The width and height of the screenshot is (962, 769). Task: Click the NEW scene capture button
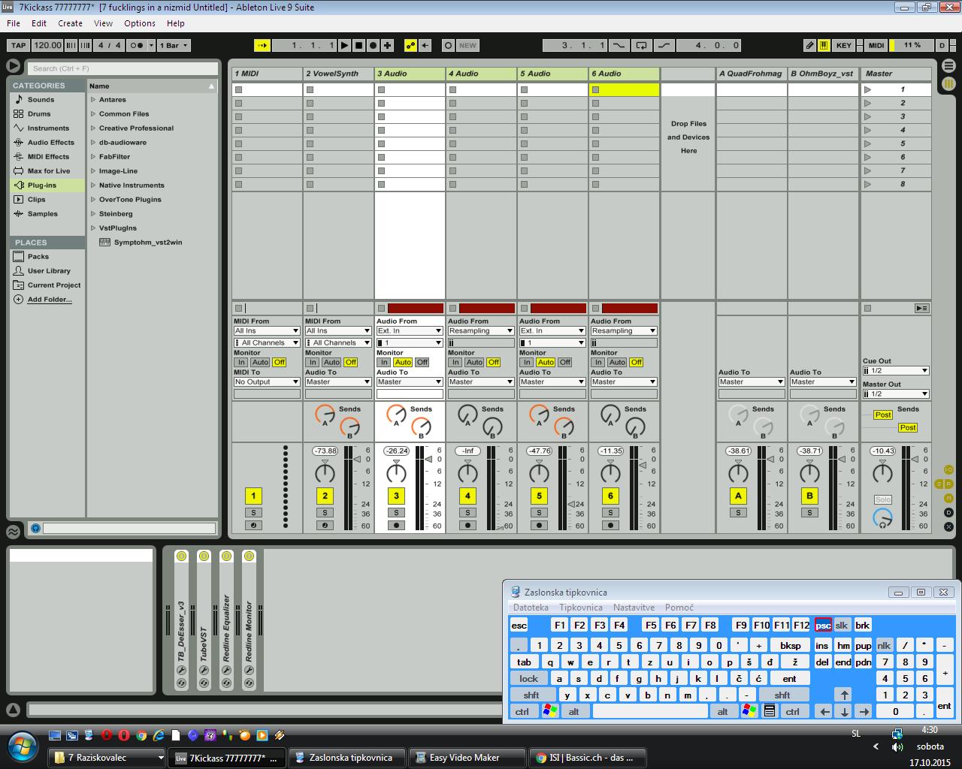(467, 45)
